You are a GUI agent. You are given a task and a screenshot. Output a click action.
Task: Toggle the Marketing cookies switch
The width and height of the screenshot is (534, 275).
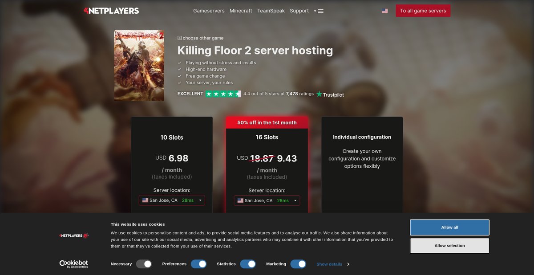click(298, 264)
